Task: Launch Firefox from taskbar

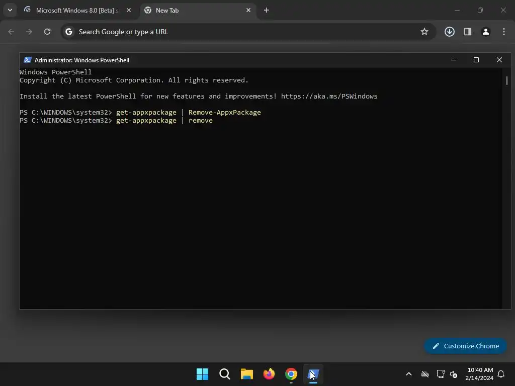Action: (269, 374)
